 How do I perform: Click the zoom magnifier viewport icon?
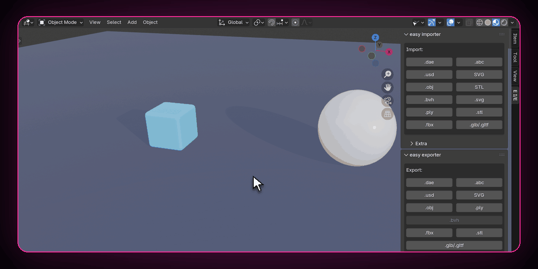tap(387, 74)
